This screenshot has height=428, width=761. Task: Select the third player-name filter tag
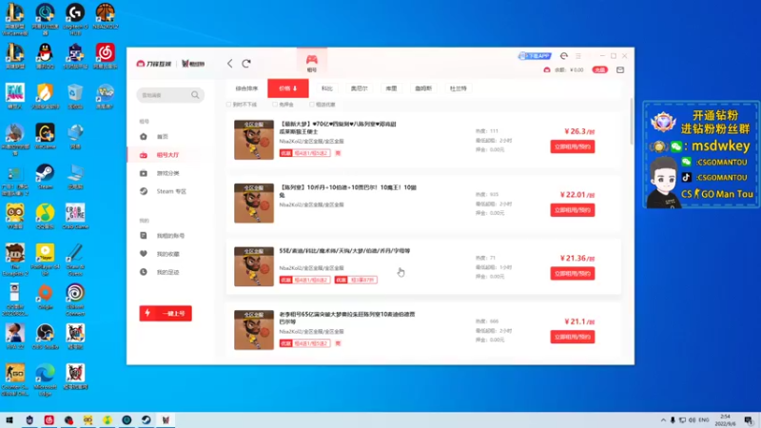(391, 88)
